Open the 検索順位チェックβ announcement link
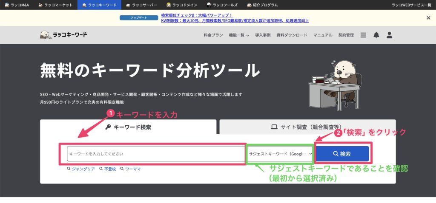This screenshot has height=203, width=436. pos(197,15)
